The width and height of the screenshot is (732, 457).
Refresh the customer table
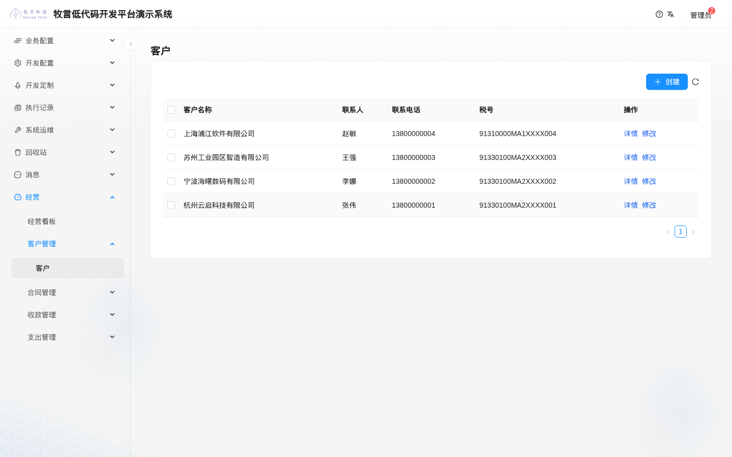click(x=695, y=82)
